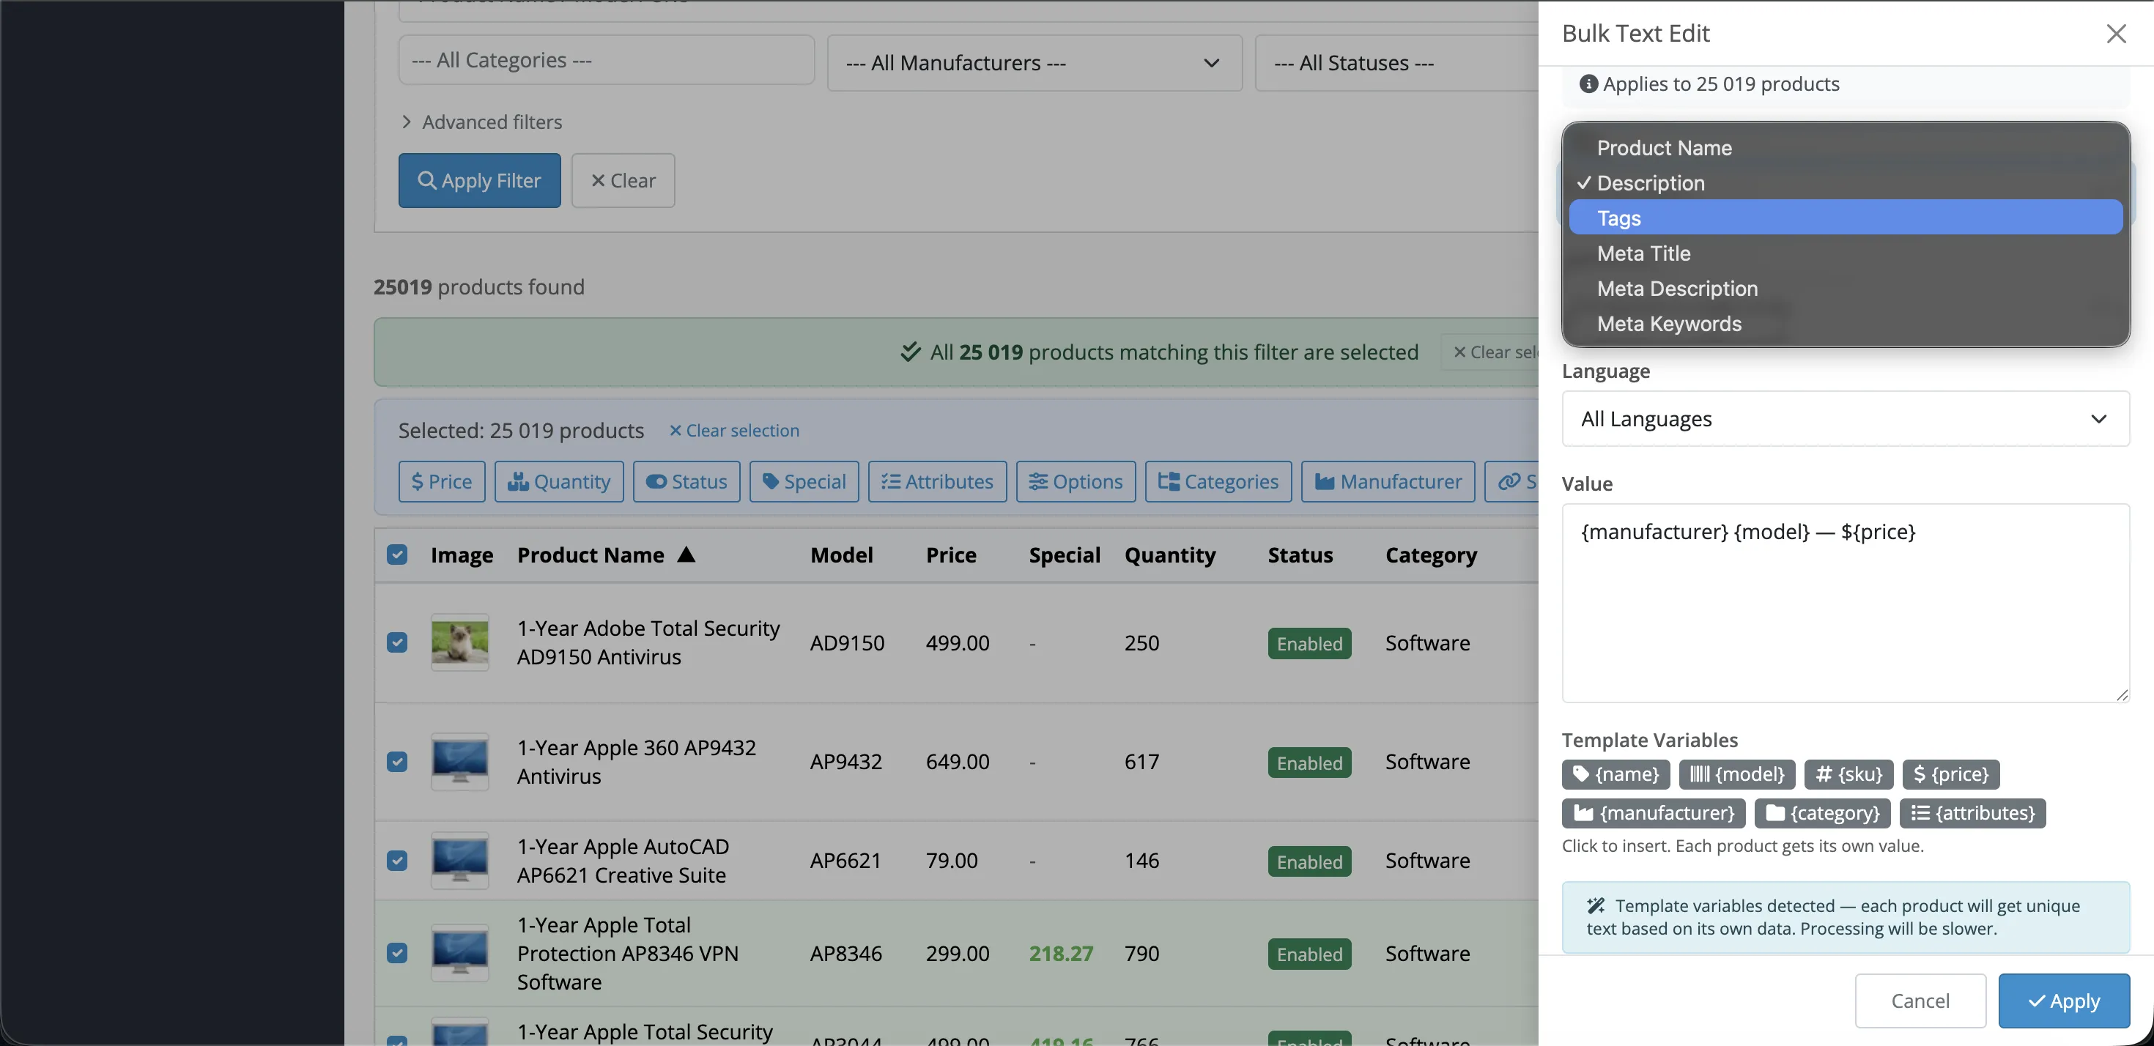Choose Description option in dropdown list
Viewport: 2154px width, 1046px height.
pyautogui.click(x=1846, y=183)
